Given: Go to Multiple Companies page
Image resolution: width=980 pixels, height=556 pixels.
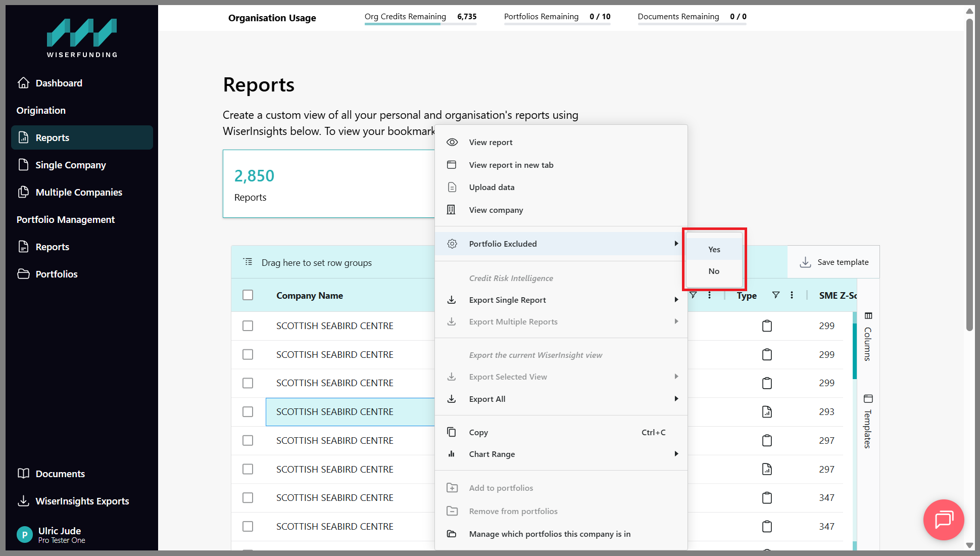Looking at the screenshot, I should pos(82,192).
